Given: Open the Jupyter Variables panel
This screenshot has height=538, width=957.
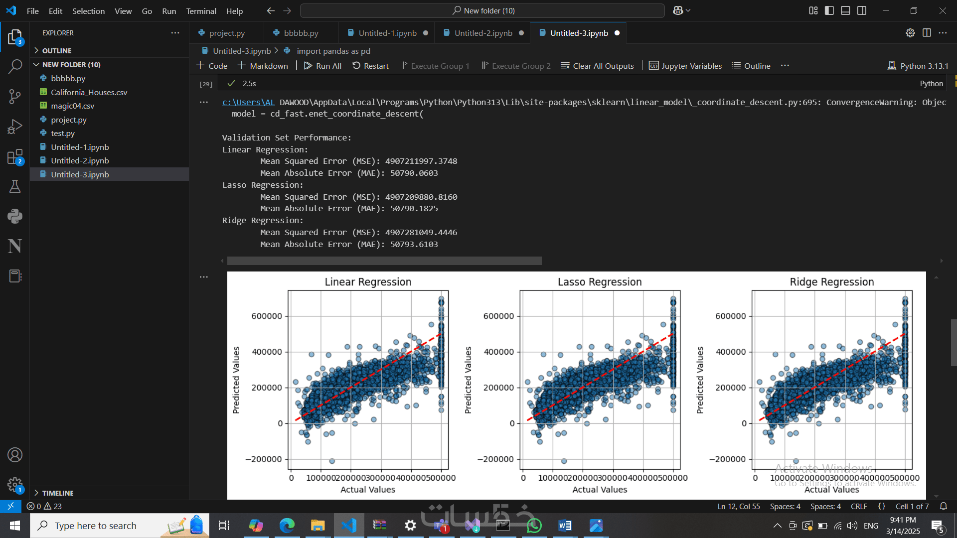Looking at the screenshot, I should click(685, 66).
